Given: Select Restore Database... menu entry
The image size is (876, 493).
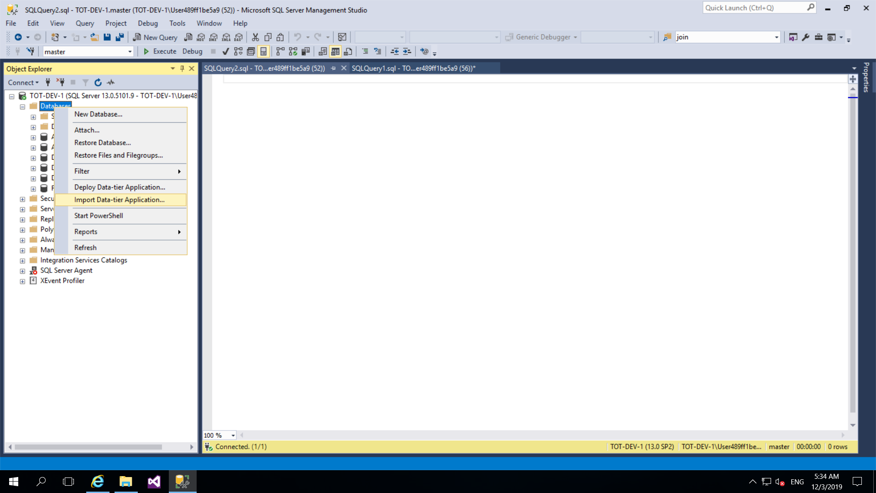Looking at the screenshot, I should (120, 143).
